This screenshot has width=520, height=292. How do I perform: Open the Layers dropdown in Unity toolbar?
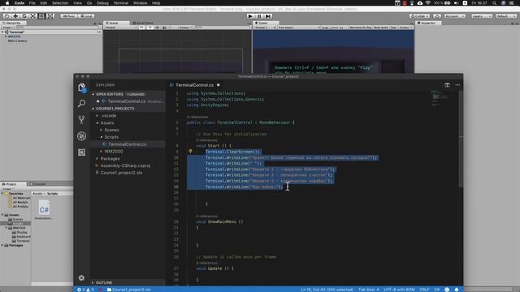tap(482, 16)
